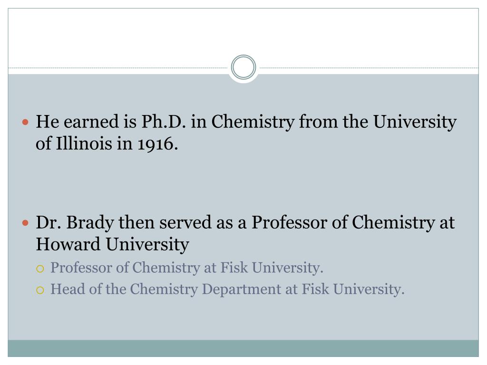Click the name "Dr. Brady" in the second bullet
Image resolution: width=487 pixels, height=365 pixels.
coord(75,223)
